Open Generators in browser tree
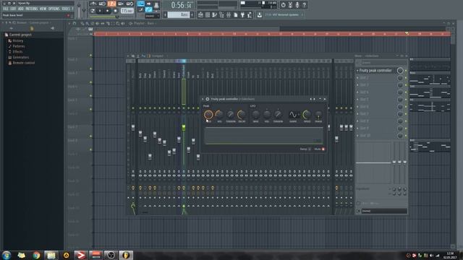Screen dimensions: 463x260 (21, 57)
